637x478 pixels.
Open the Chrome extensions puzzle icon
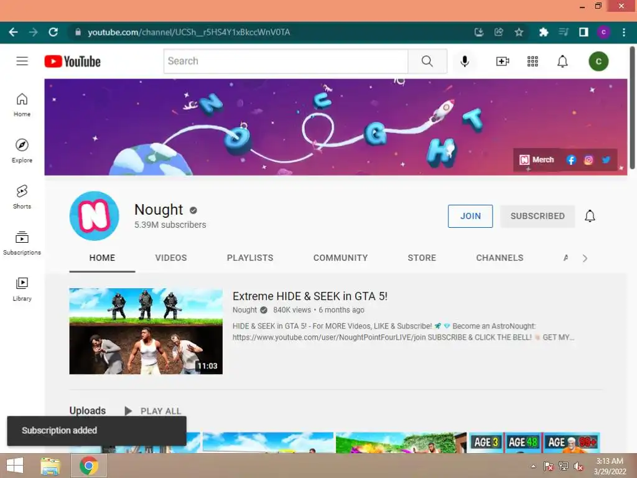tap(544, 32)
